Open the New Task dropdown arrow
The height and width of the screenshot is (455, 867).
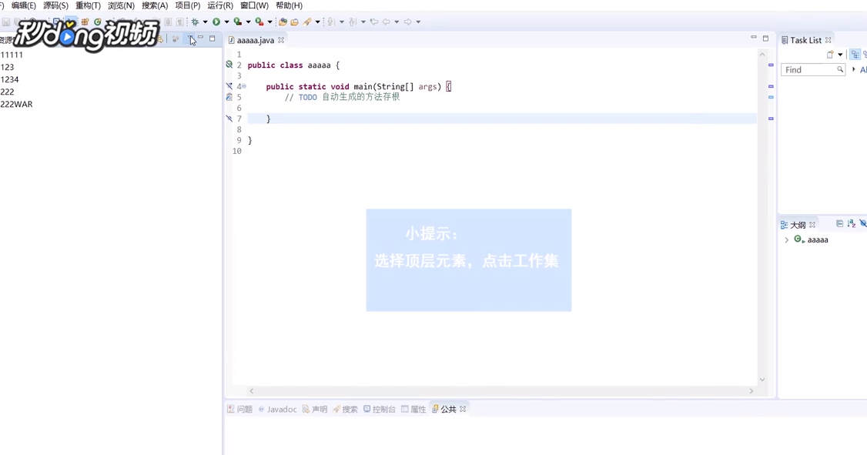(x=840, y=55)
